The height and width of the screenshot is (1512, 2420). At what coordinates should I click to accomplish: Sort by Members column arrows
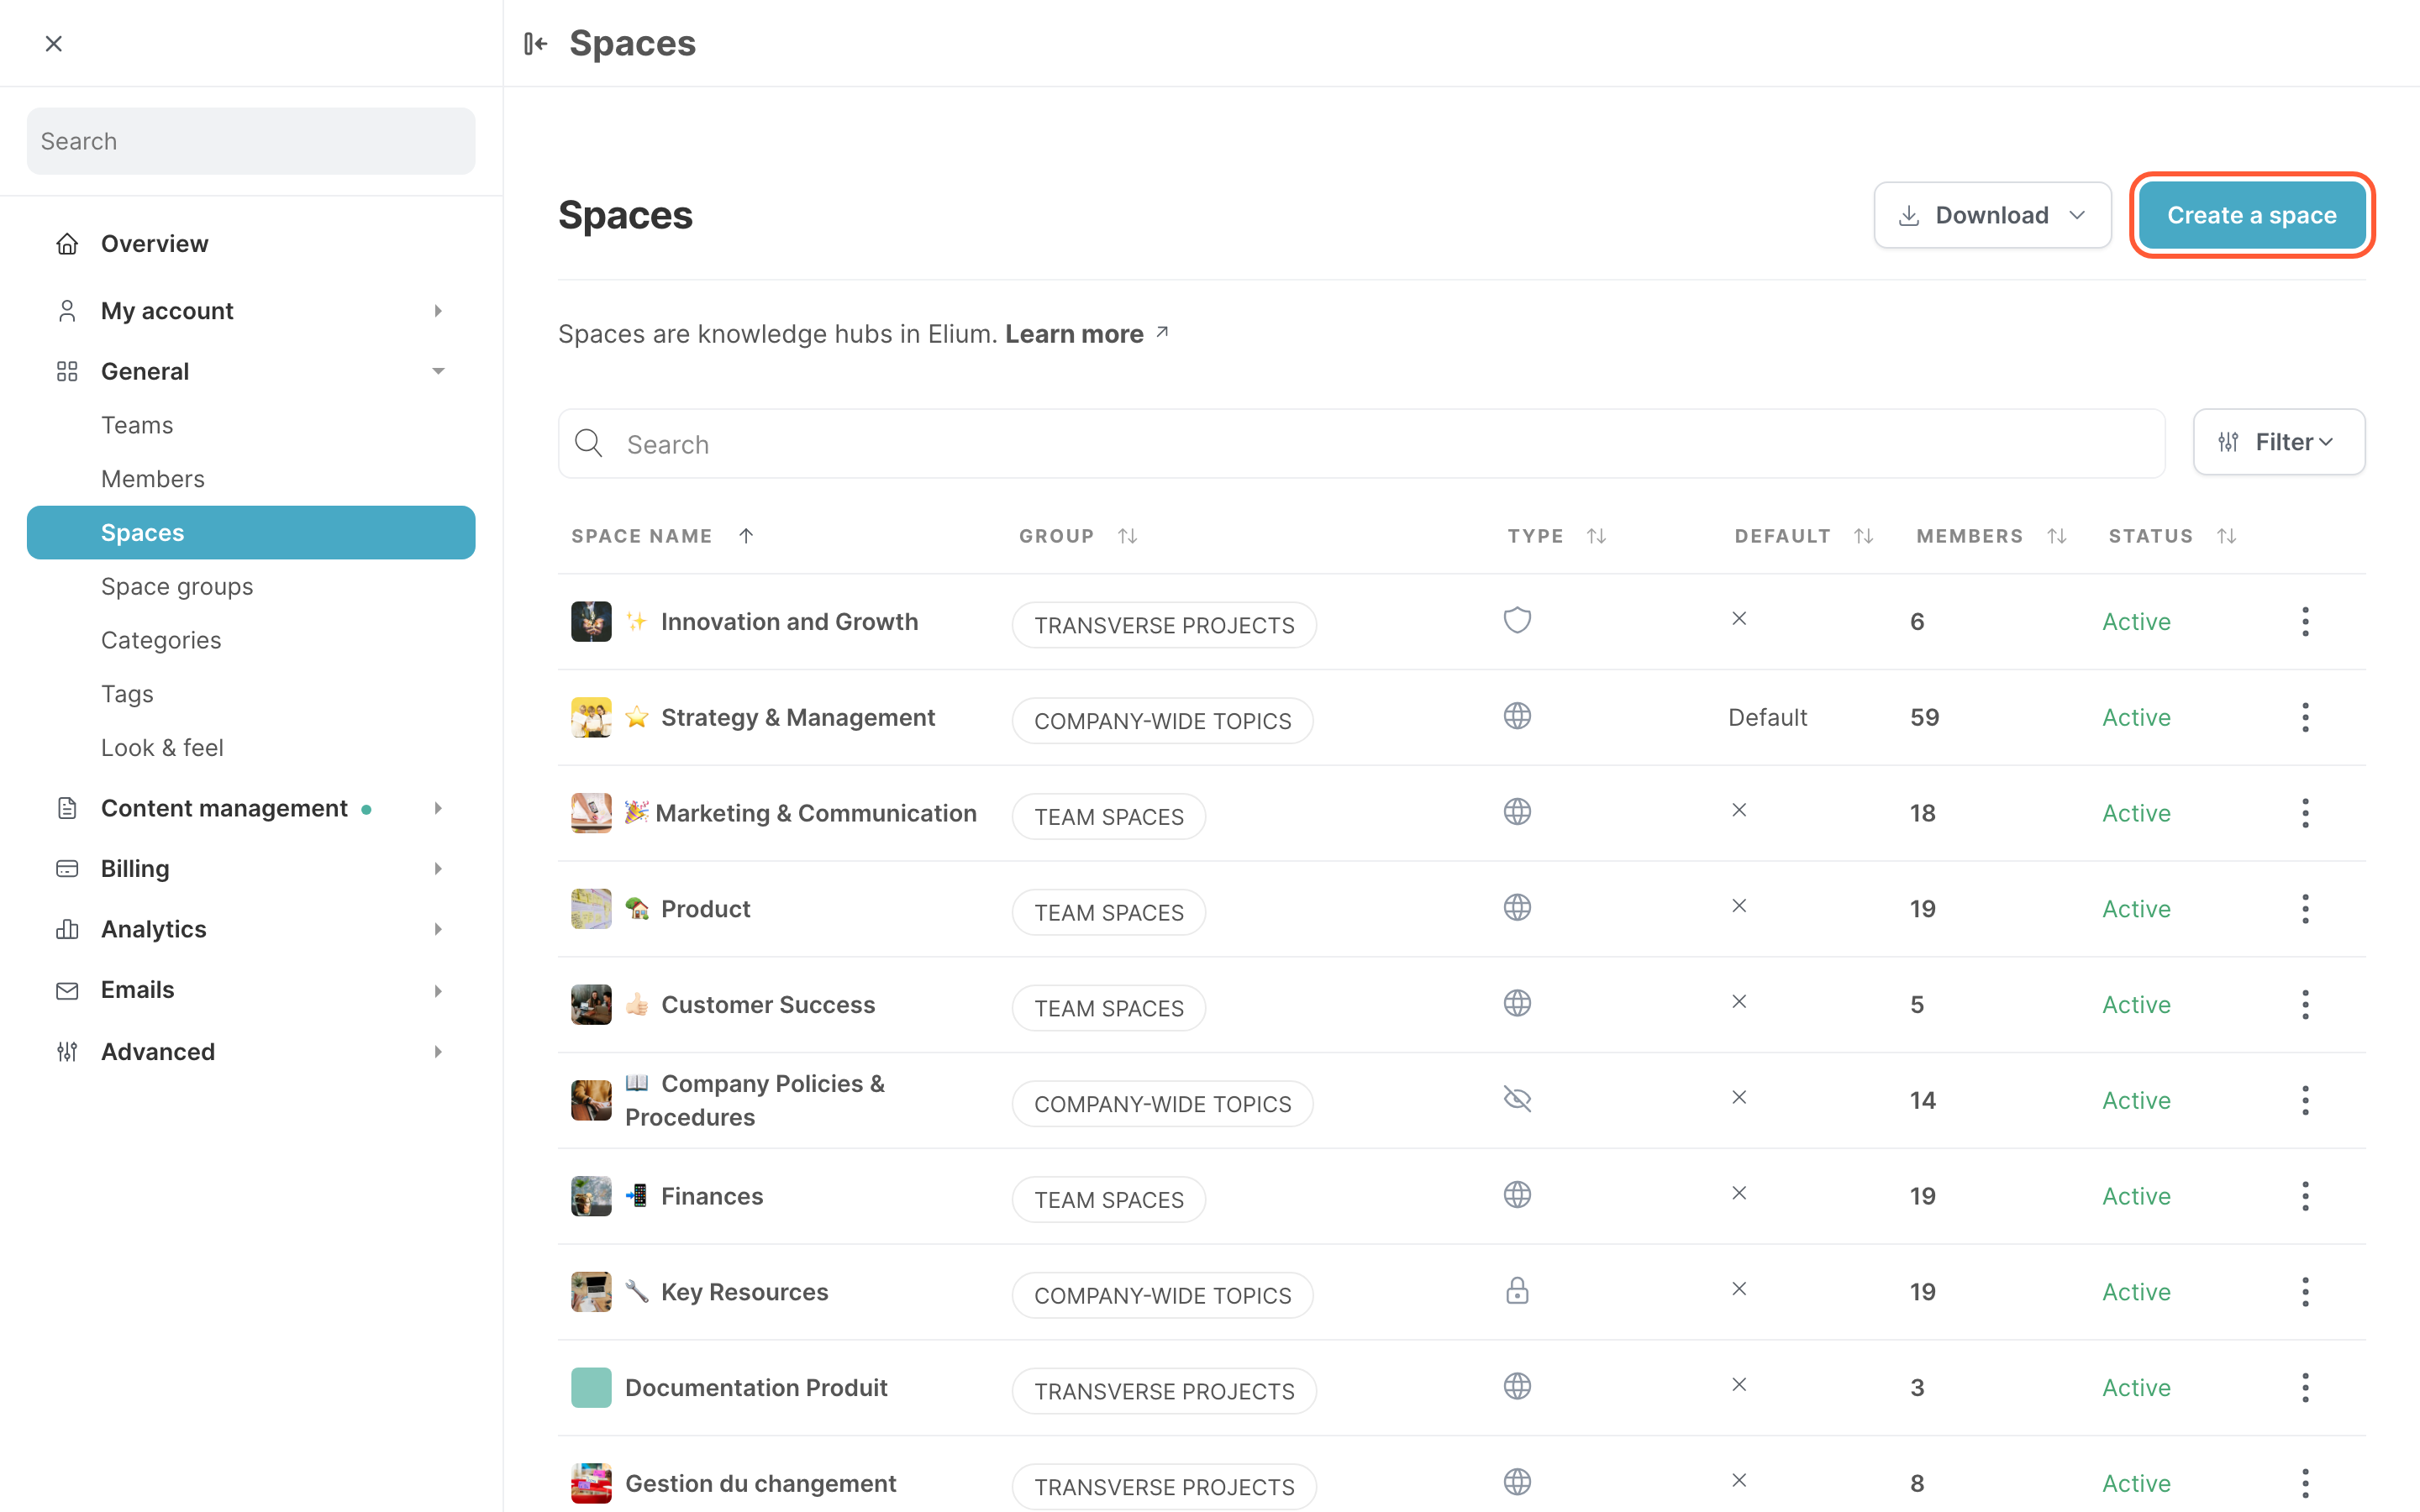[2057, 536]
